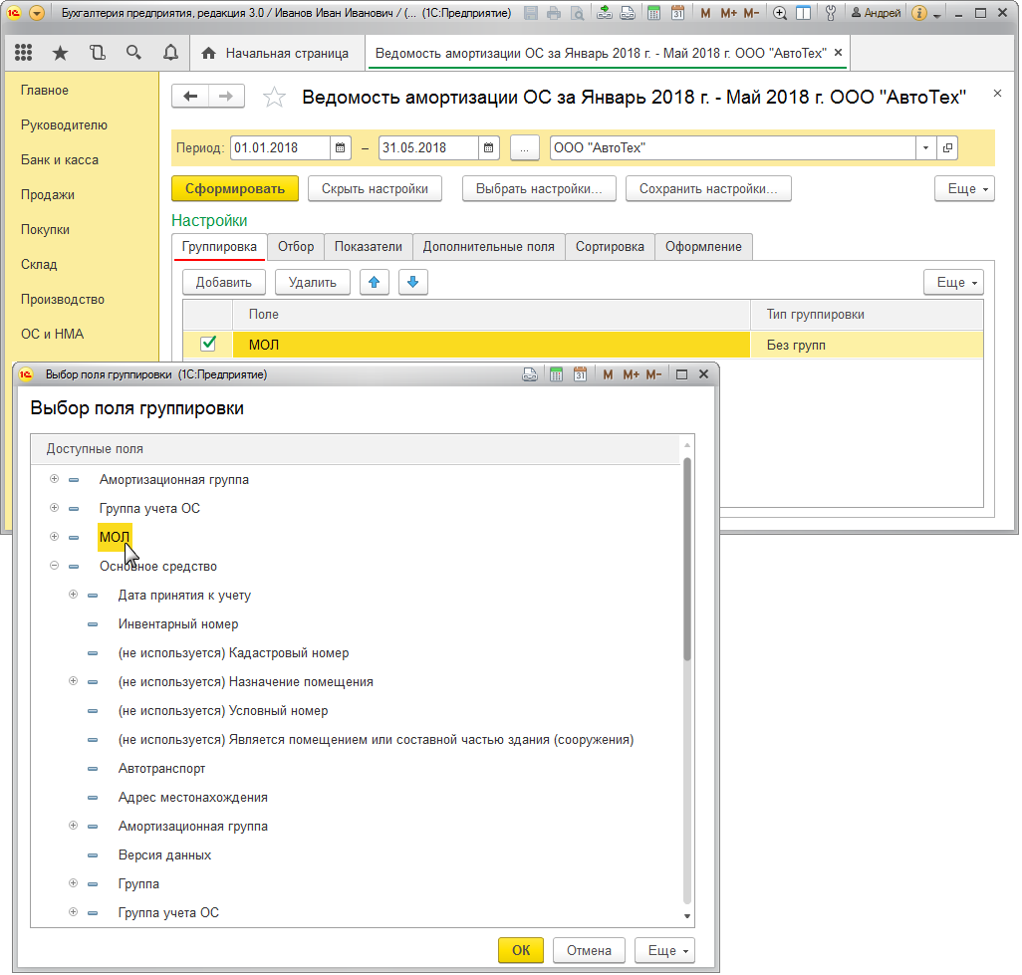Open the Показатели settings tab

[x=369, y=246]
